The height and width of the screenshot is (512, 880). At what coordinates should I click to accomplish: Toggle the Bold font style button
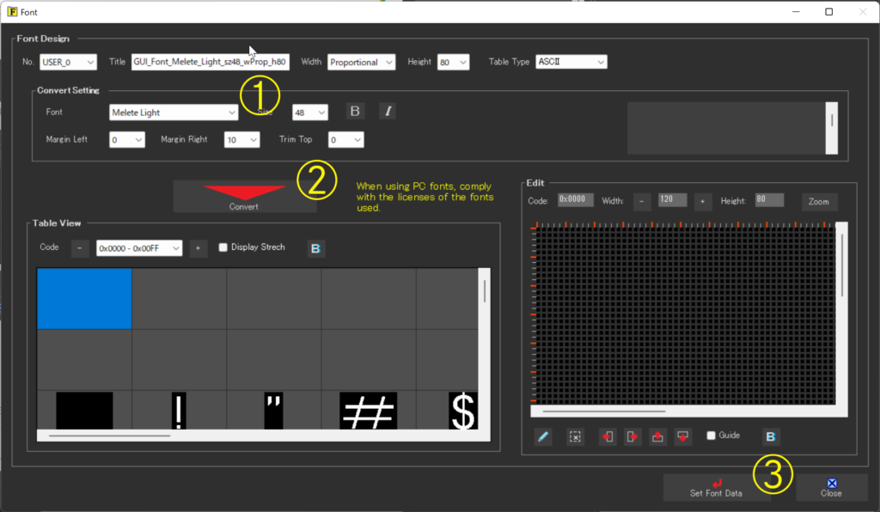point(355,111)
